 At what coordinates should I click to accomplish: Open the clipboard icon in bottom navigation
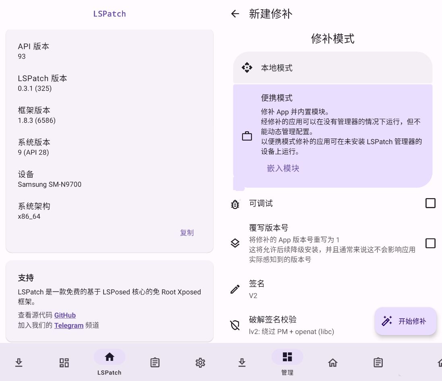point(155,362)
